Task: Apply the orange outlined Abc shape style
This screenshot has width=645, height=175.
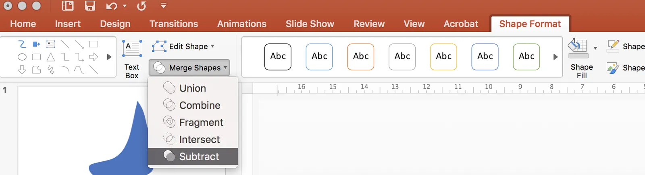Action: (361, 57)
